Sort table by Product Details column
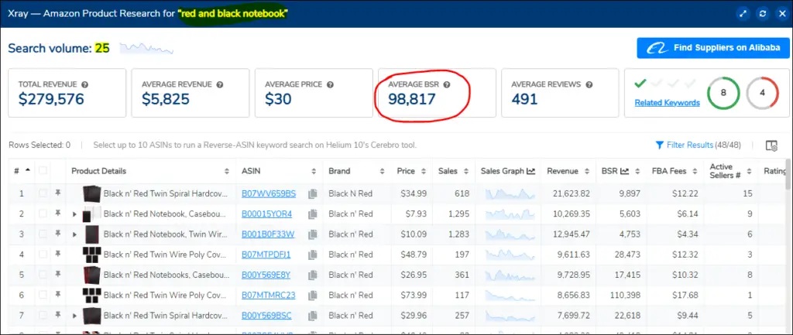The image size is (793, 335). tap(227, 171)
